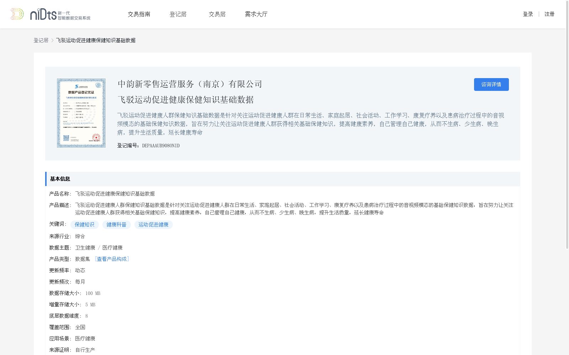Click the page vertical scrollbar
569x355 pixels.
click(x=567, y=124)
